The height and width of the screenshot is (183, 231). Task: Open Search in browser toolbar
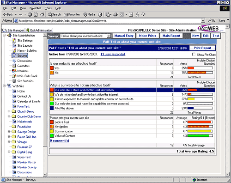tap(54, 15)
